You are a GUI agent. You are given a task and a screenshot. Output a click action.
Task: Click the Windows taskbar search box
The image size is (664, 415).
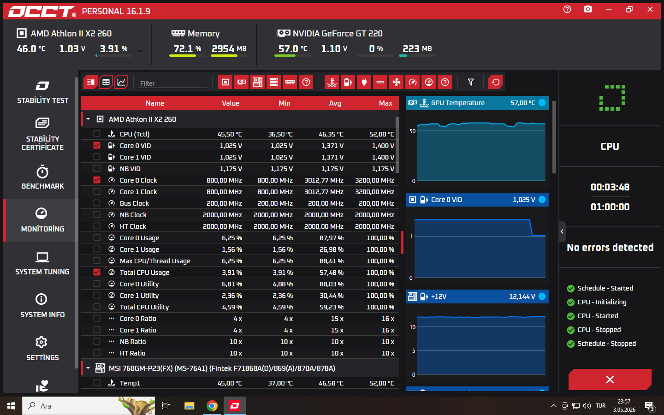(x=89, y=406)
